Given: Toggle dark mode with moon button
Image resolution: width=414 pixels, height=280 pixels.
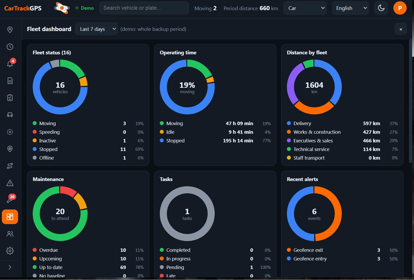Looking at the screenshot, I should pos(381,8).
